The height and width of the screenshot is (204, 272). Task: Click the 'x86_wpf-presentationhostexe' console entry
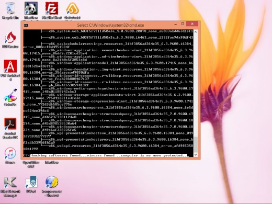121,133
